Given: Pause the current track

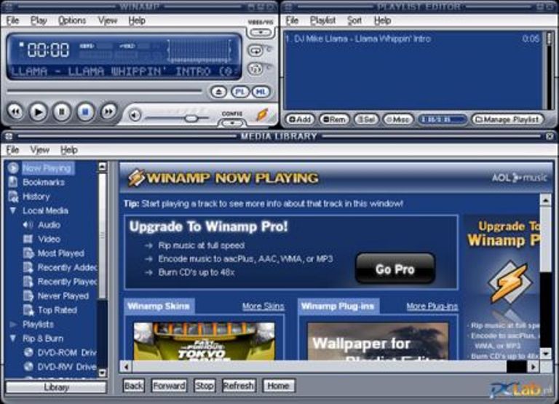Looking at the screenshot, I should tap(62, 112).
